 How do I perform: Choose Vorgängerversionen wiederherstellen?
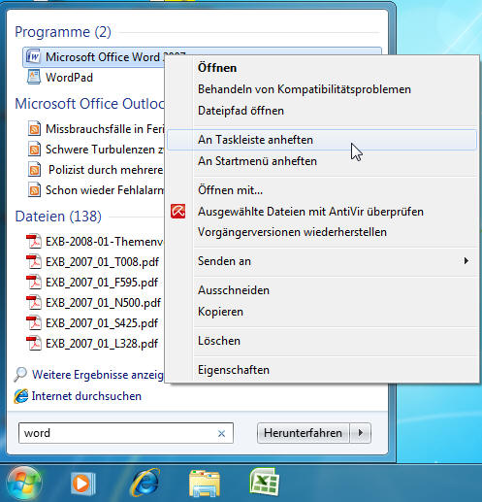[x=292, y=232]
